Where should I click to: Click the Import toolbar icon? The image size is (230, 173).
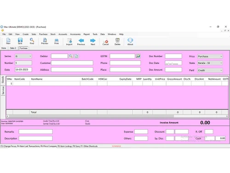click(69, 42)
